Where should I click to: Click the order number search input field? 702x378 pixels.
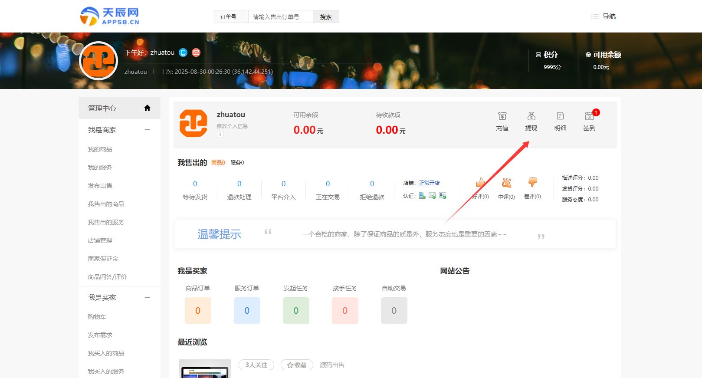(x=280, y=17)
